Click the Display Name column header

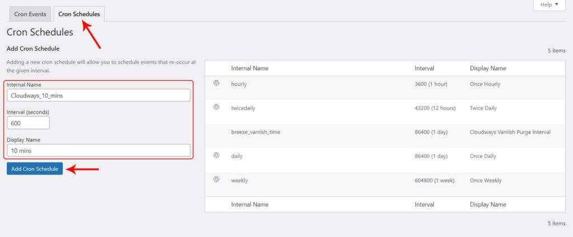488,68
